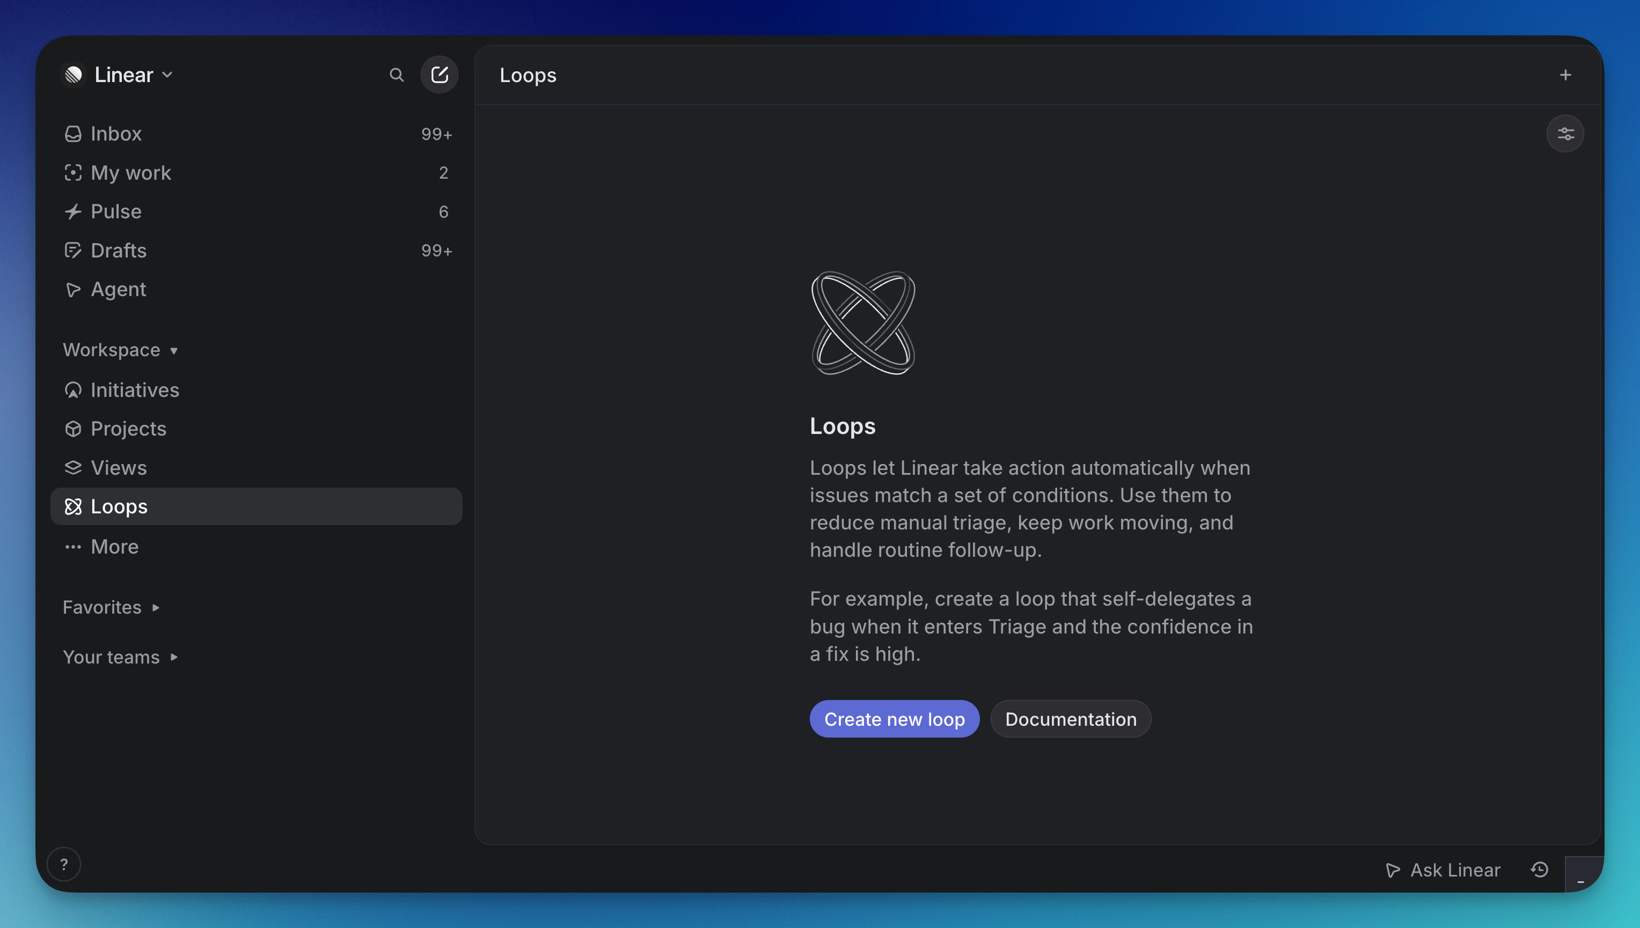The image size is (1640, 928).
Task: Open the Linear workspace dropdown chevron
Action: 167,75
